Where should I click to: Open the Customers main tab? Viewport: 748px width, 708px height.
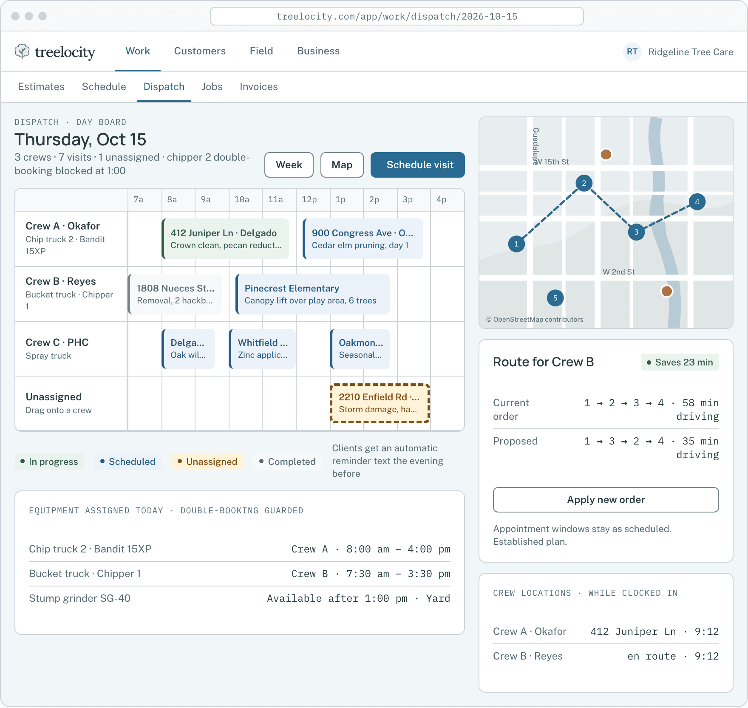(x=200, y=51)
